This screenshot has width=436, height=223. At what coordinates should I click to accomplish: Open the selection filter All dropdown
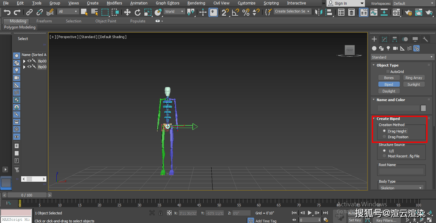68,12
